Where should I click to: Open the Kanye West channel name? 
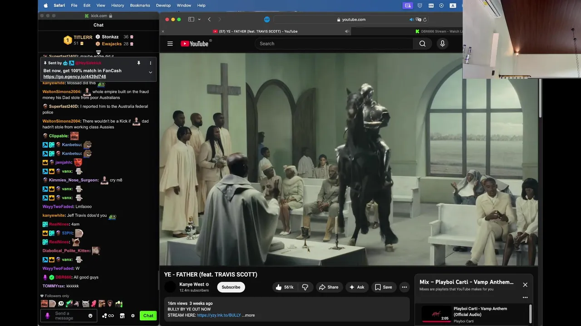(192, 284)
